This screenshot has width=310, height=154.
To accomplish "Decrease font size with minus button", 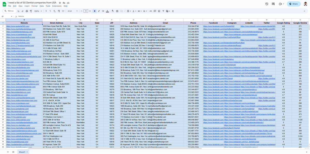I will 82,11.
